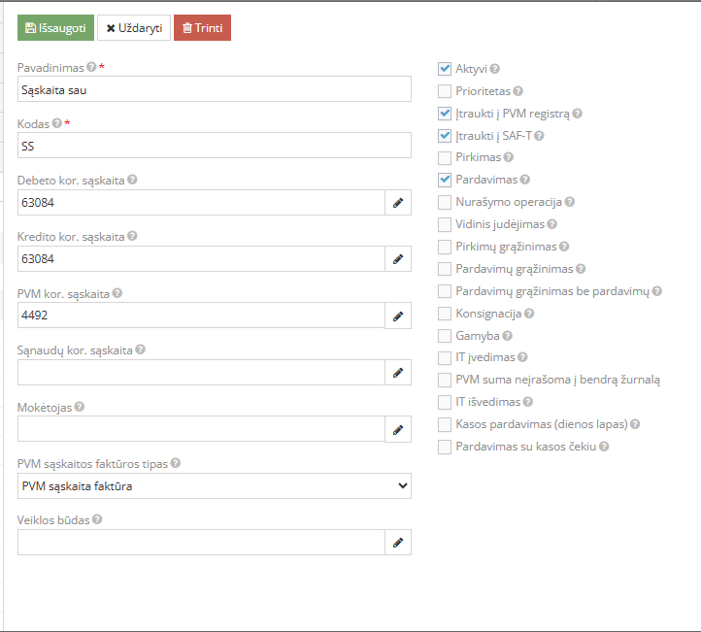Click pencil icon beside Kredito kor. sąskaita
The height and width of the screenshot is (632, 701).
click(x=397, y=259)
